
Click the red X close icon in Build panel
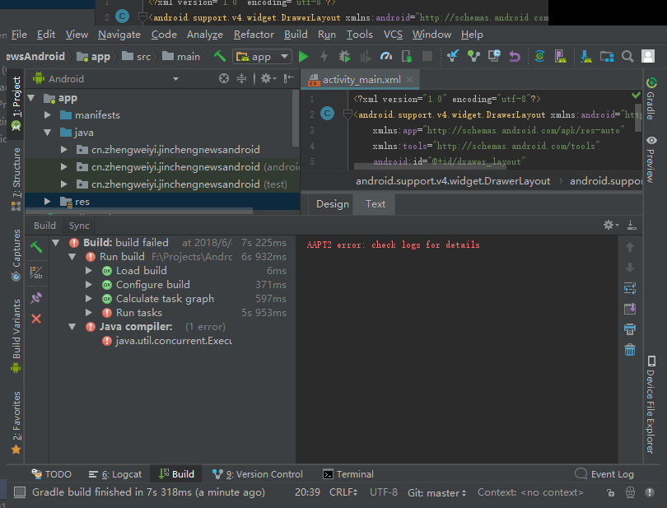pos(36,319)
